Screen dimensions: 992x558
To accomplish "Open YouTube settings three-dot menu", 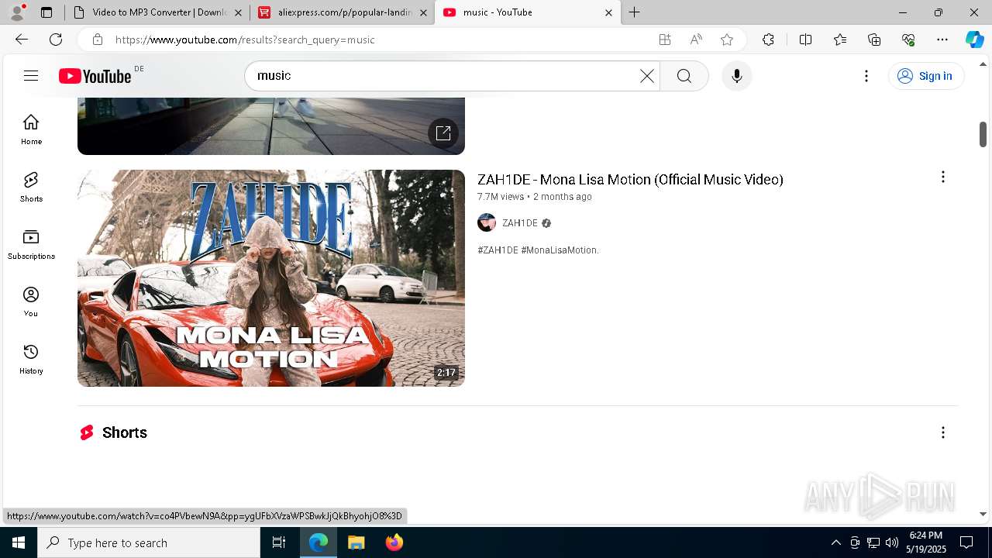I will pos(866,76).
